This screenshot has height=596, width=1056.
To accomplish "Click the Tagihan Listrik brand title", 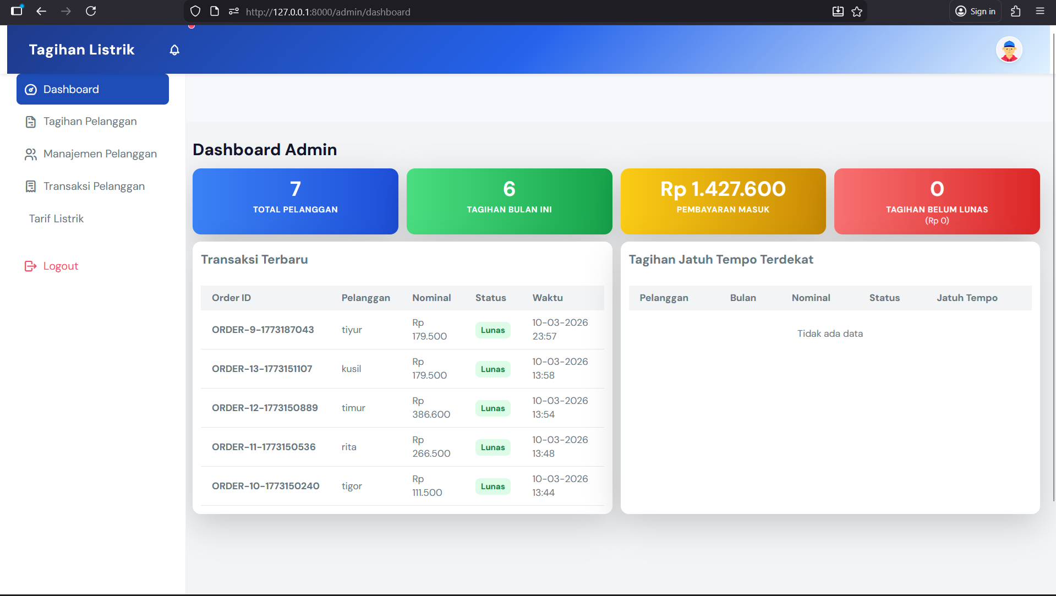I will 81,50.
